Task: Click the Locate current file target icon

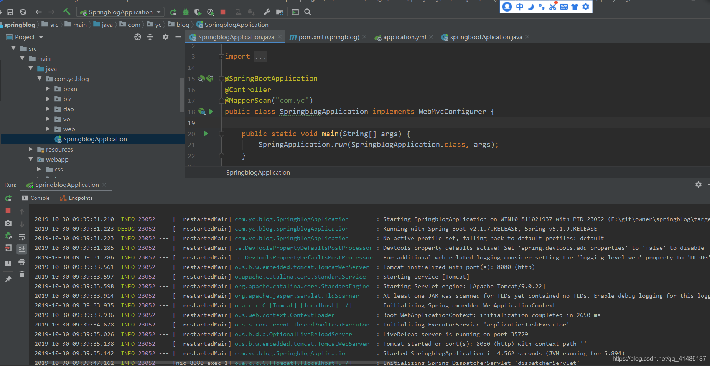Action: (x=138, y=37)
